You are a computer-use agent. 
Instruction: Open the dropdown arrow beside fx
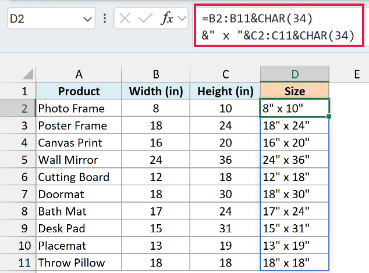coord(182,19)
